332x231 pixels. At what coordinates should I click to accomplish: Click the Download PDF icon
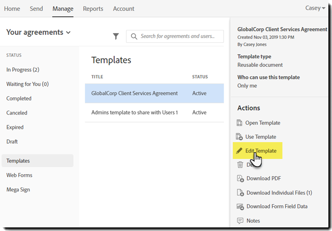pos(240,179)
